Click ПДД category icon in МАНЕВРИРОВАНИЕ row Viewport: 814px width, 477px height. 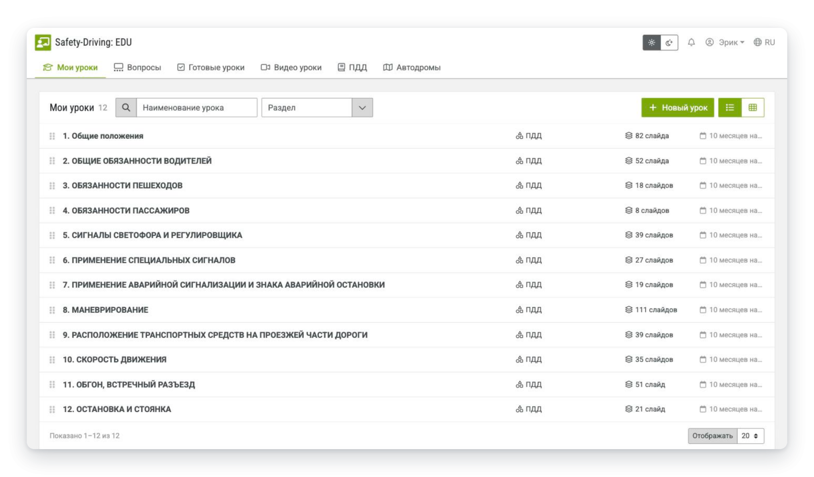[x=519, y=310]
